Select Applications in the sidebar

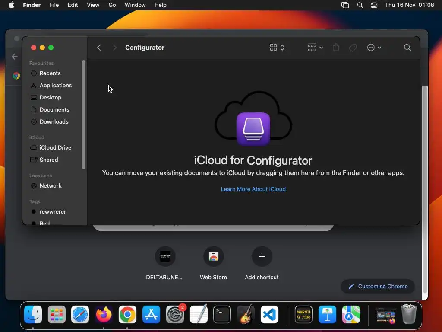tap(51, 85)
